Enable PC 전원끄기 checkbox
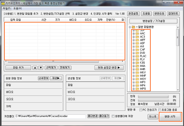The height and width of the screenshot is (126, 184). pyautogui.click(x=141, y=110)
